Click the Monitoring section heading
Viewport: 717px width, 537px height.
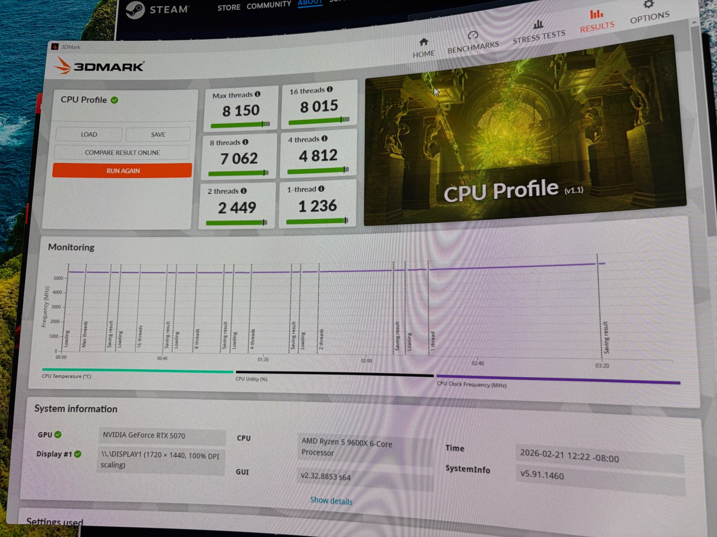click(x=71, y=247)
